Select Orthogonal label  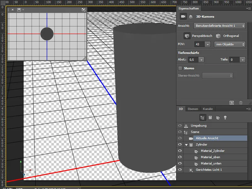pos(231,36)
